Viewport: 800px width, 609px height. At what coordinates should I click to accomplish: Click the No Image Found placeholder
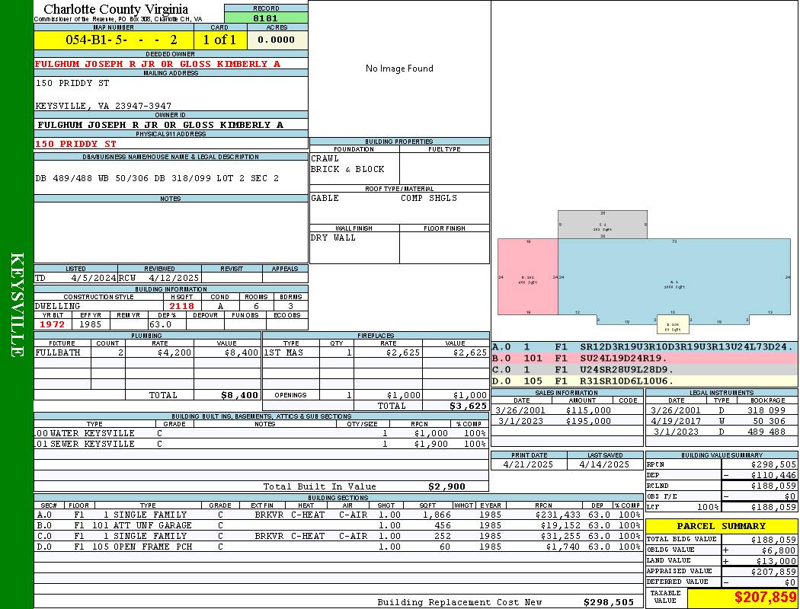click(x=399, y=69)
